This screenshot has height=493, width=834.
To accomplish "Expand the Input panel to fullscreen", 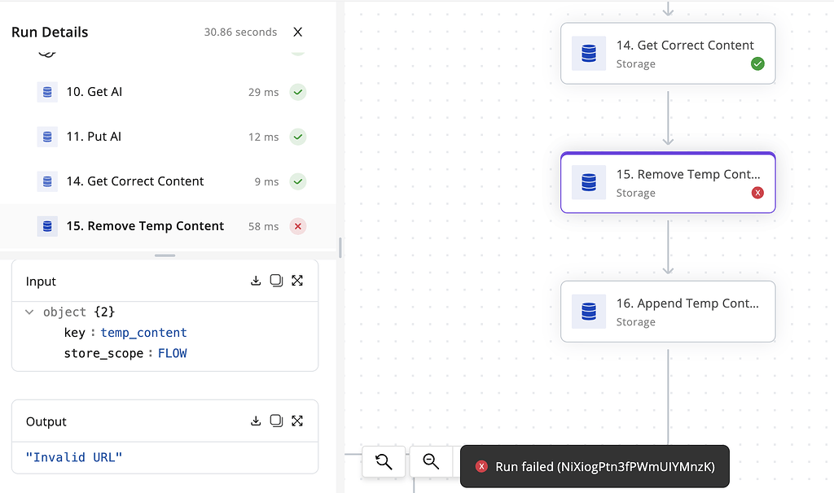I will [297, 281].
